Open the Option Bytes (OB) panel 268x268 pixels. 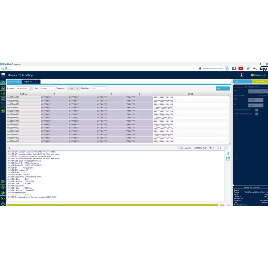(3, 94)
